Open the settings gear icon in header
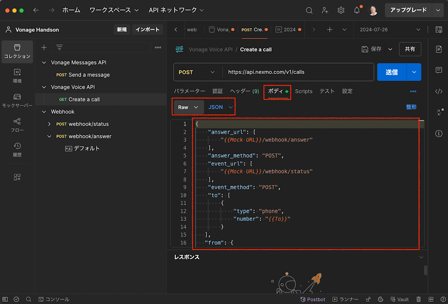The height and width of the screenshot is (304, 448). pos(341,10)
